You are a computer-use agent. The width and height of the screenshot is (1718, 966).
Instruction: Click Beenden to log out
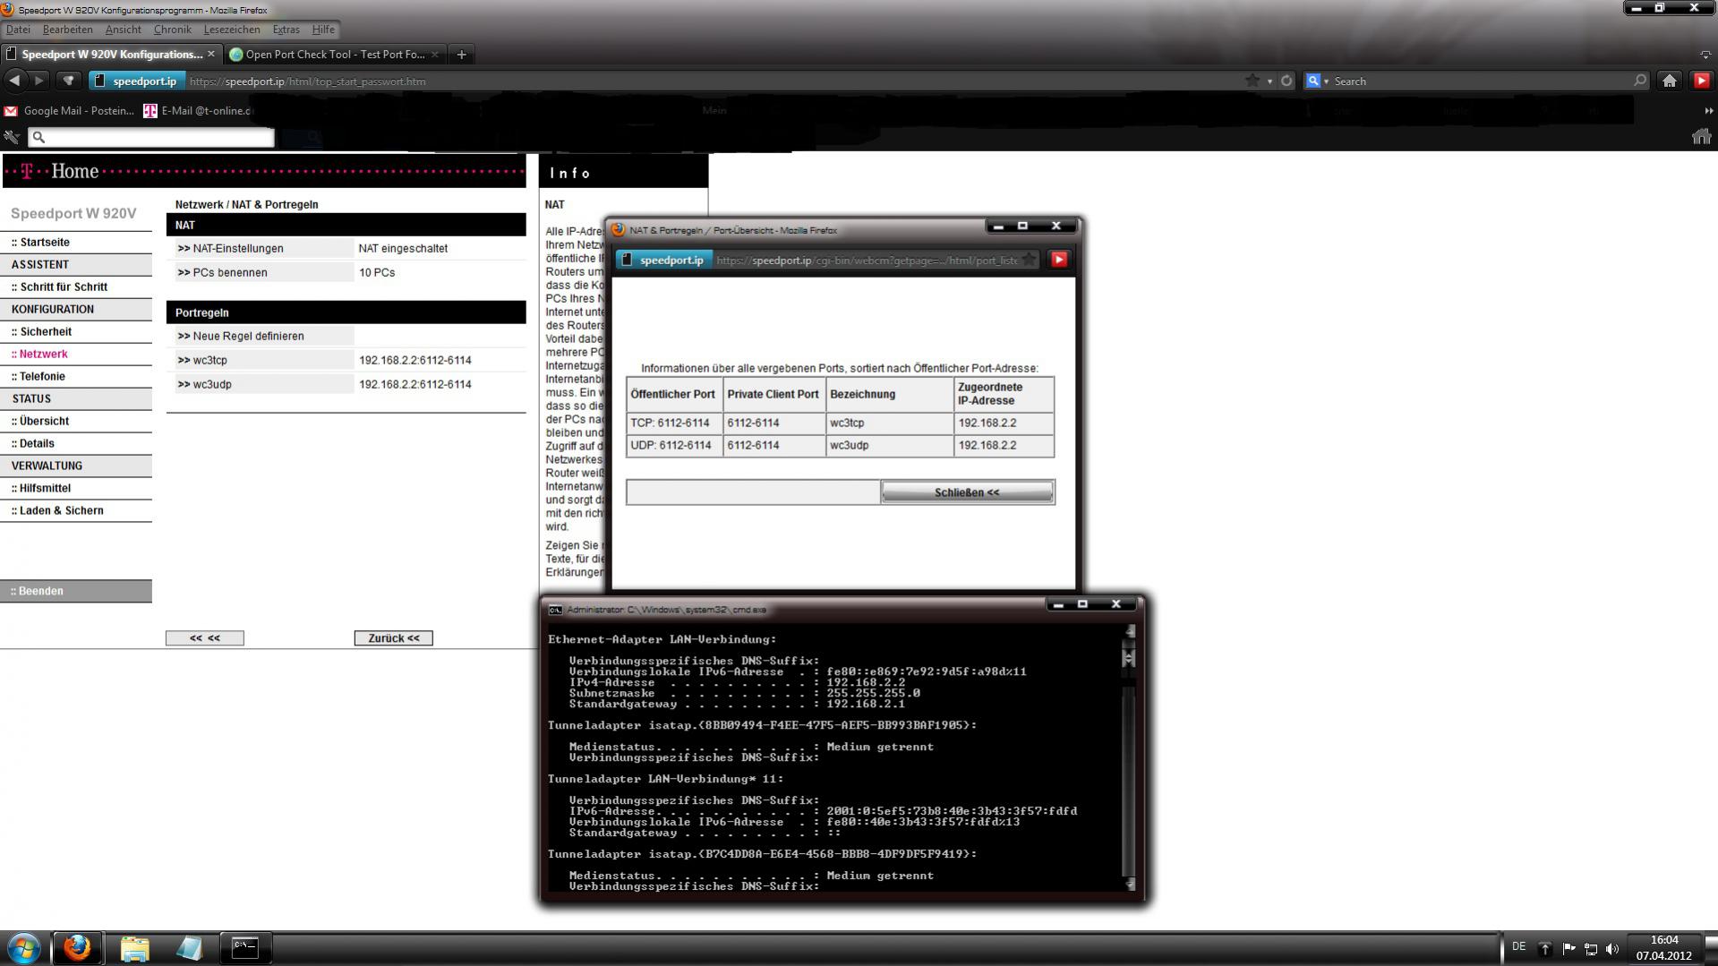click(x=76, y=592)
